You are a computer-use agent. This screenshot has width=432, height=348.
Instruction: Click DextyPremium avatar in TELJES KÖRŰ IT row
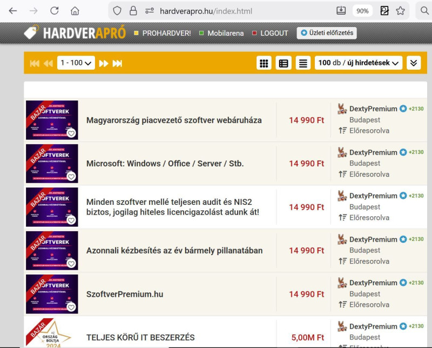pos(342,326)
